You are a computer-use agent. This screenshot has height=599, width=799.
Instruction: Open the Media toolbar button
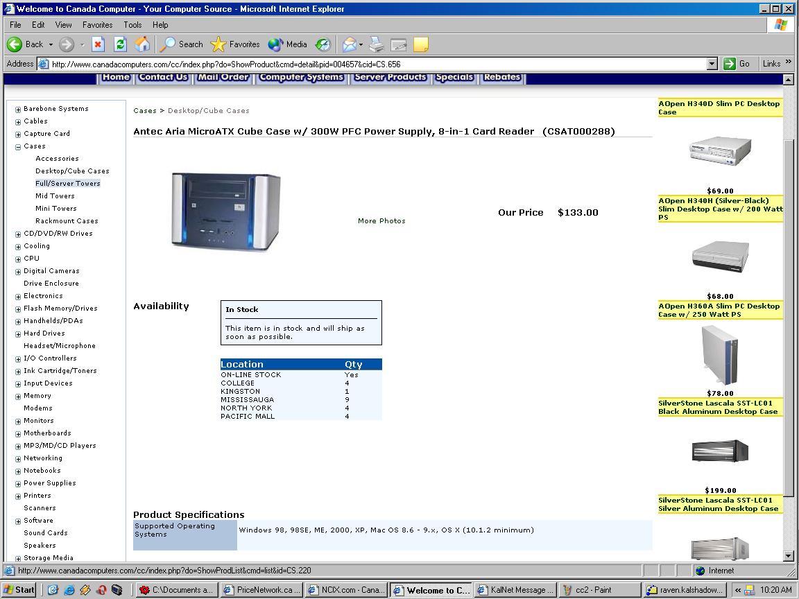(x=287, y=44)
